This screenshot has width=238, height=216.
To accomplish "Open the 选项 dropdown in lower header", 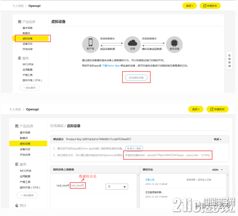I will [196, 109].
